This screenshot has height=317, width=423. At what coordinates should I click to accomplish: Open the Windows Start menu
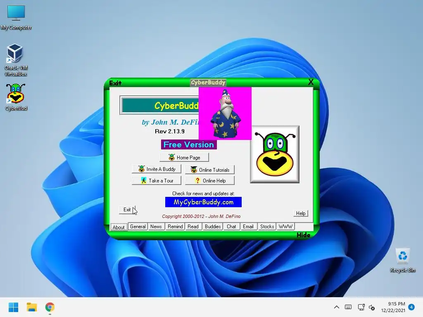13,307
